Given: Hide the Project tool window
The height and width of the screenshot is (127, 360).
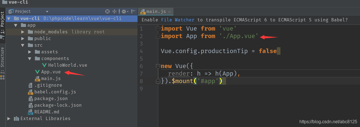Looking at the screenshot, I should [x=133, y=11].
